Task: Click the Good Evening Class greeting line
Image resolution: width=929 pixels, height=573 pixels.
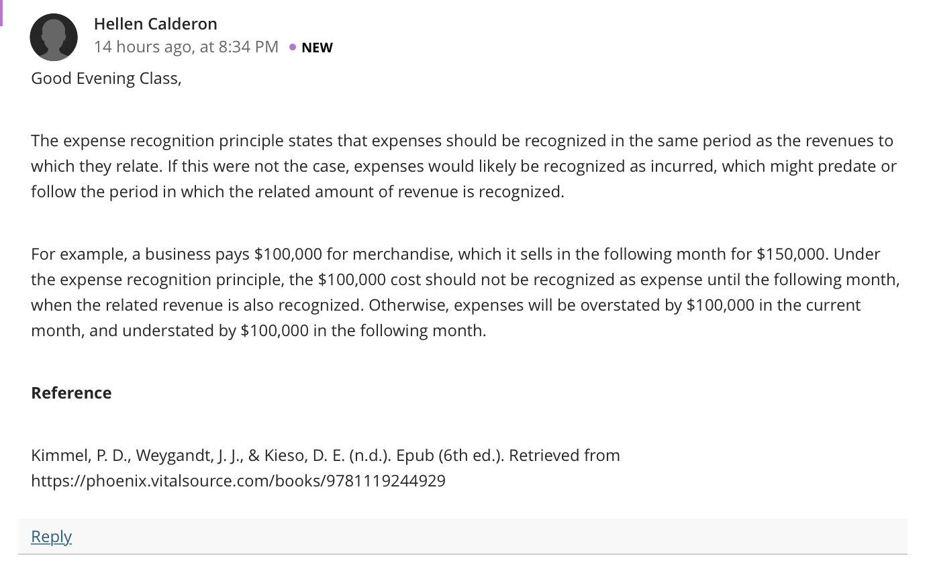Action: pos(106,79)
